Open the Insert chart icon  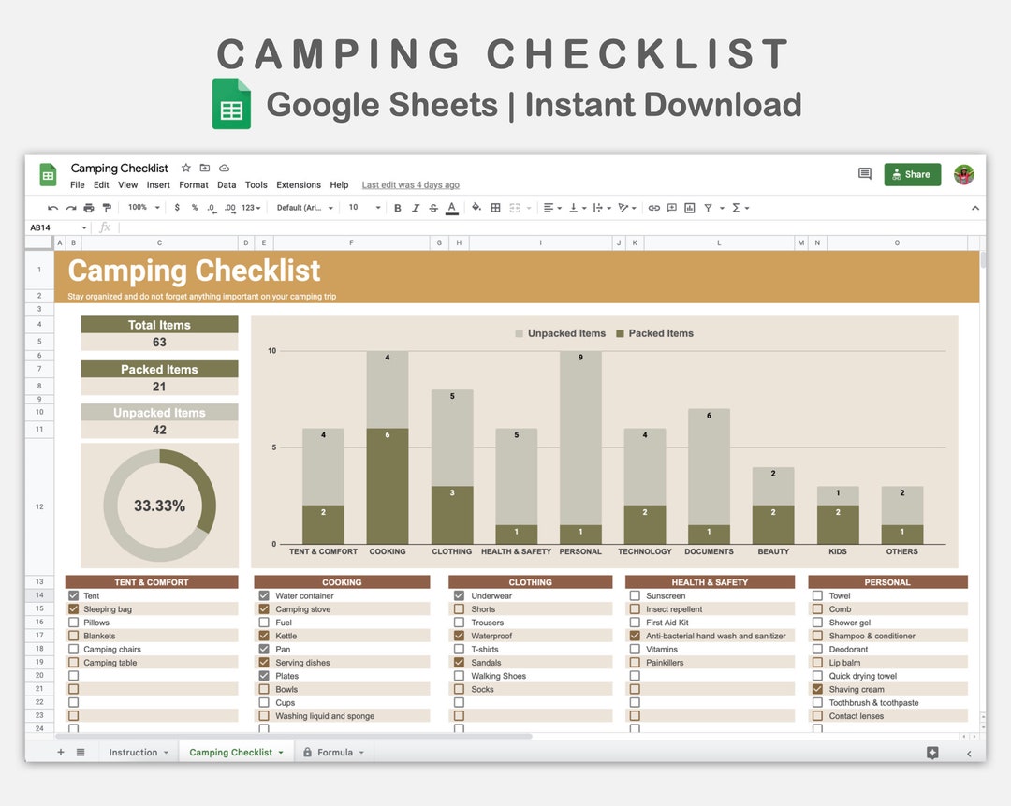tap(690, 208)
